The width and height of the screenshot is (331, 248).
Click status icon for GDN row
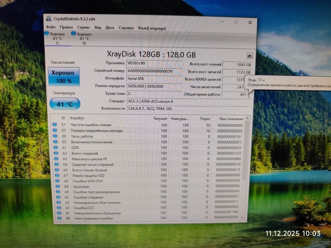tap(56, 147)
